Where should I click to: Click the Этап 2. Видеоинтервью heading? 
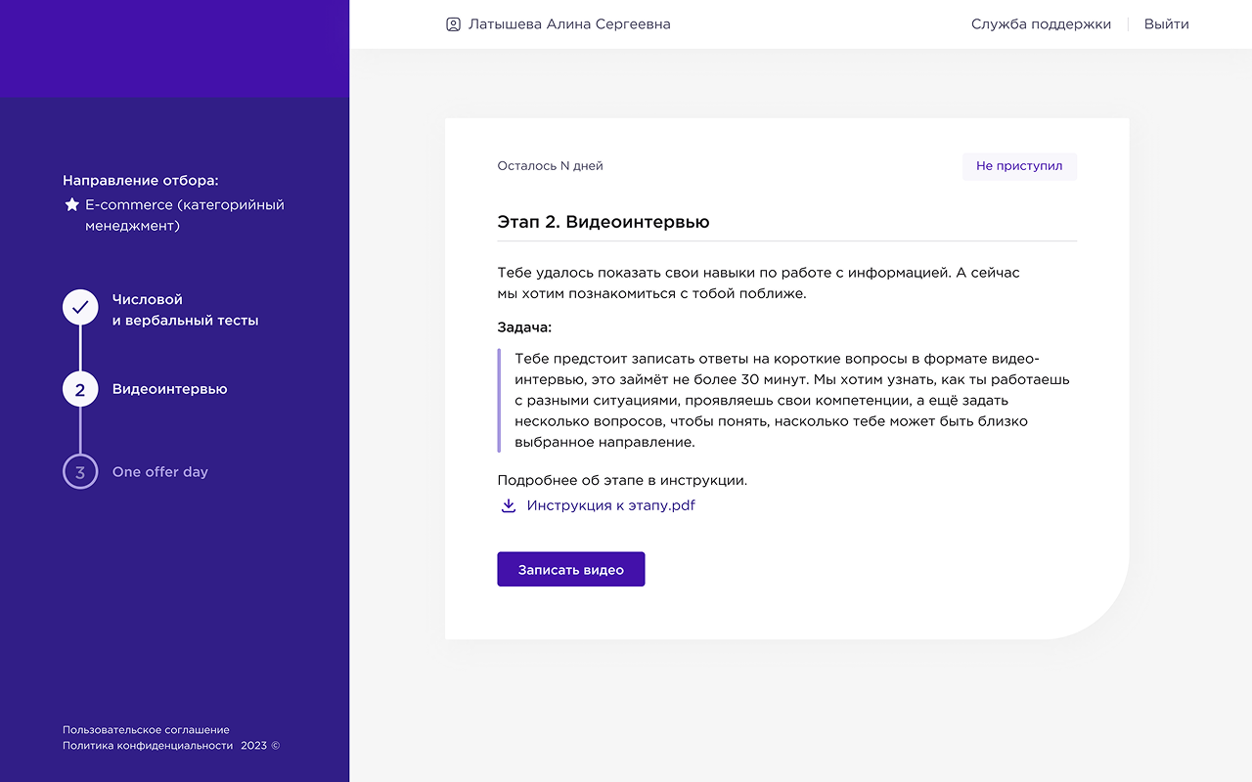pyautogui.click(x=604, y=222)
